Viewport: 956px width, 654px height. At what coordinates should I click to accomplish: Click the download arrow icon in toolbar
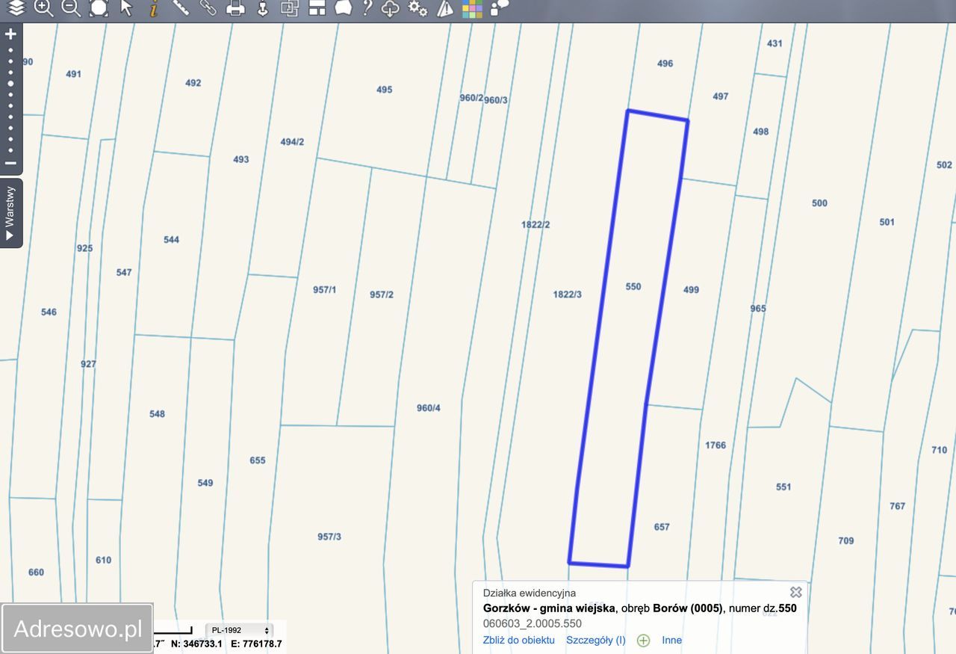click(262, 8)
